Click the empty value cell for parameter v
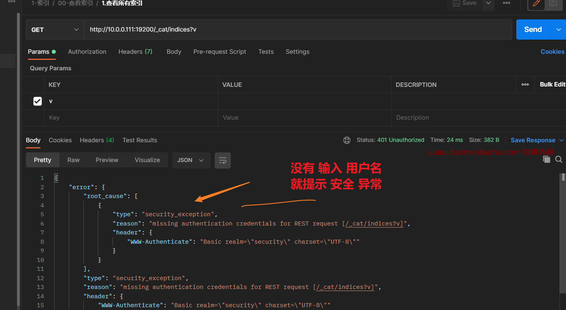 coord(305,101)
